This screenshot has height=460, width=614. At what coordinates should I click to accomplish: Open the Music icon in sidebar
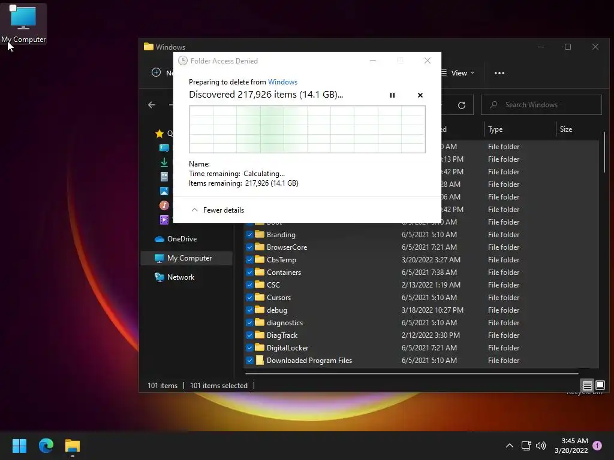[x=164, y=205]
